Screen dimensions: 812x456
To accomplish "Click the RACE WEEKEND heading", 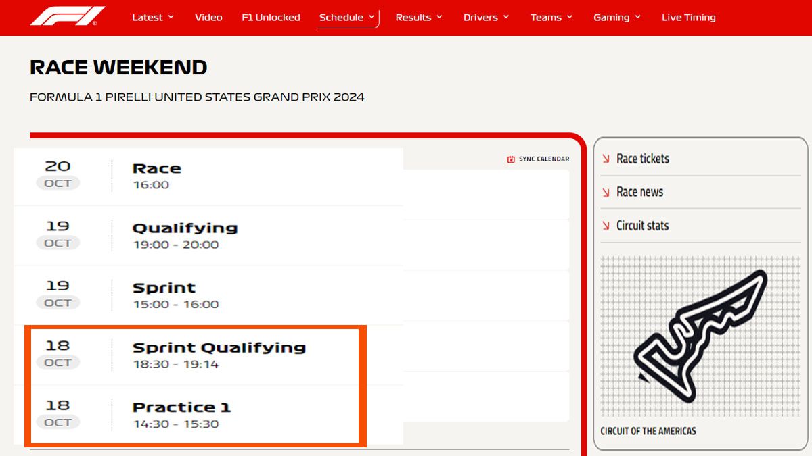I will (118, 68).
